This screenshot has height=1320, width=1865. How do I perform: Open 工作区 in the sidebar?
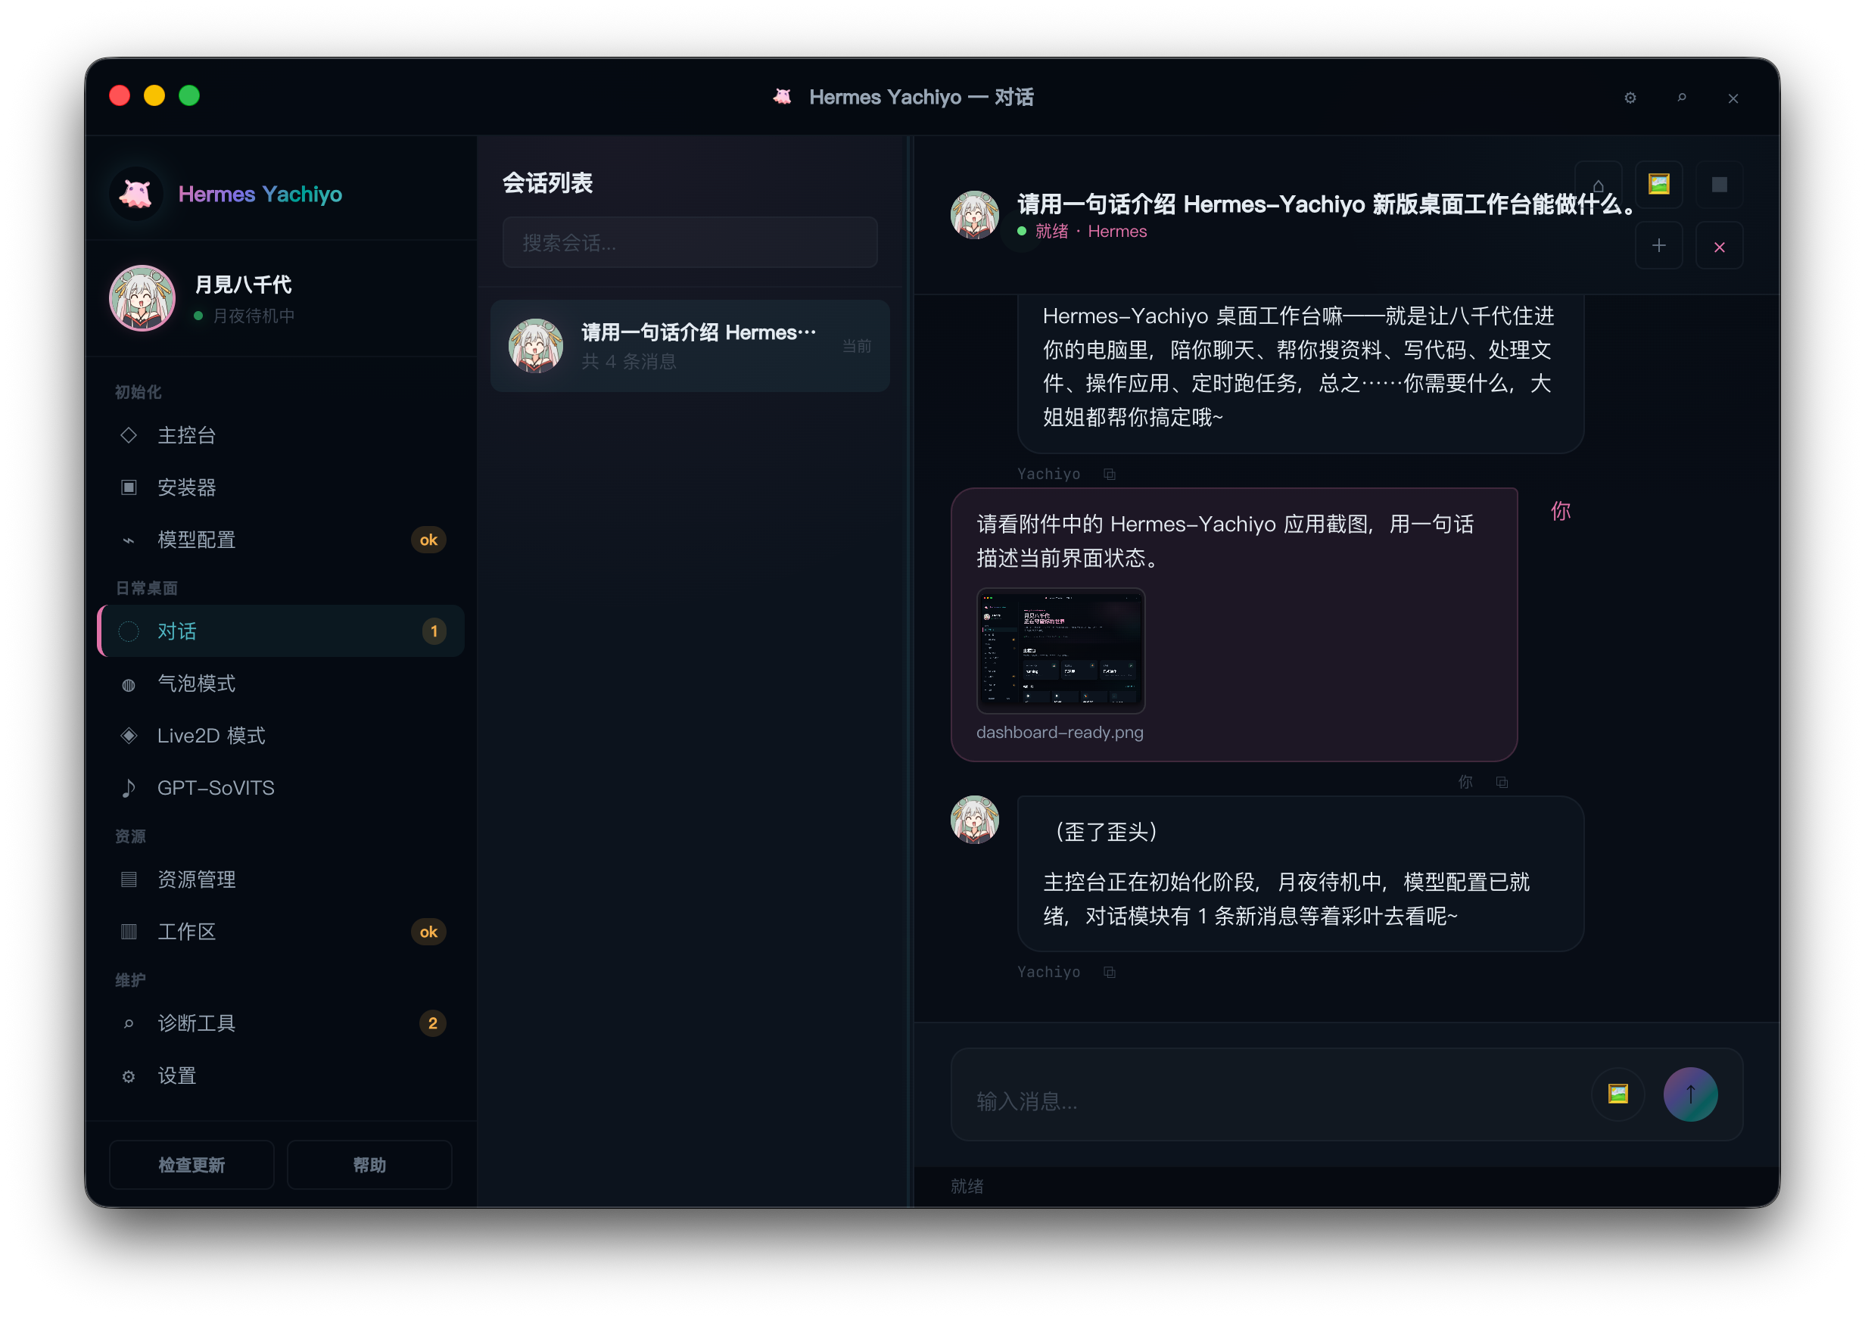280,932
